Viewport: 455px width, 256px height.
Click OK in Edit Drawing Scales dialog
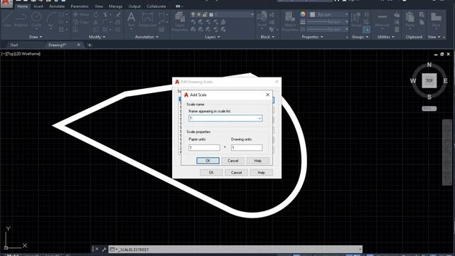tap(211, 172)
